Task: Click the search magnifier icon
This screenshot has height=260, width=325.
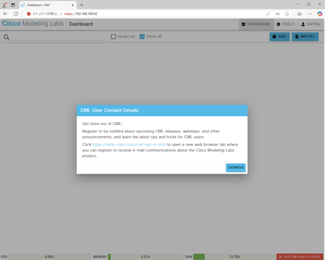Action: 6,37
